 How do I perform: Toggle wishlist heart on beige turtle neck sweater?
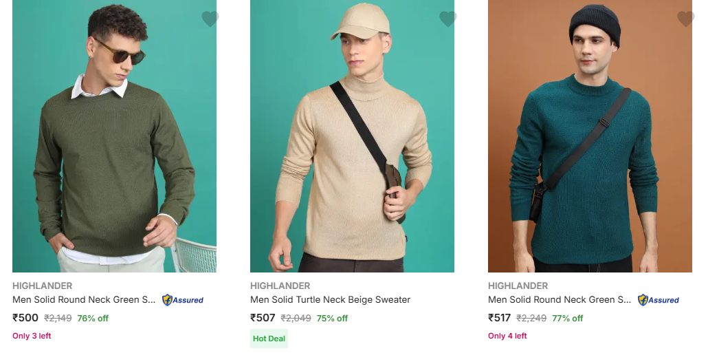[447, 19]
